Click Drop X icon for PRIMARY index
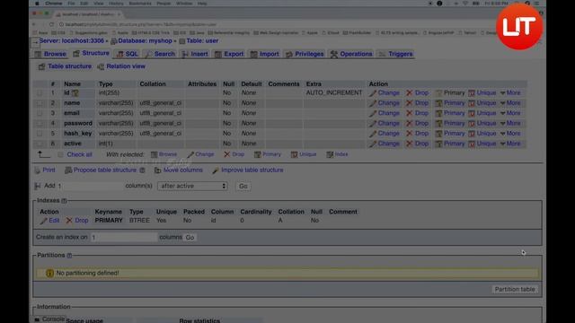 point(69,221)
